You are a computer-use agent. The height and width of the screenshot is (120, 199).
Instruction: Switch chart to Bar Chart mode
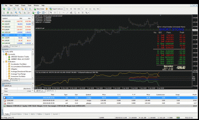click(x=4, y=12)
